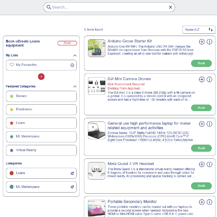Click the 'Book uCreate Loans equipment' heading
Image resolution: width=217 pixels, height=217 pixels.
(23, 43)
